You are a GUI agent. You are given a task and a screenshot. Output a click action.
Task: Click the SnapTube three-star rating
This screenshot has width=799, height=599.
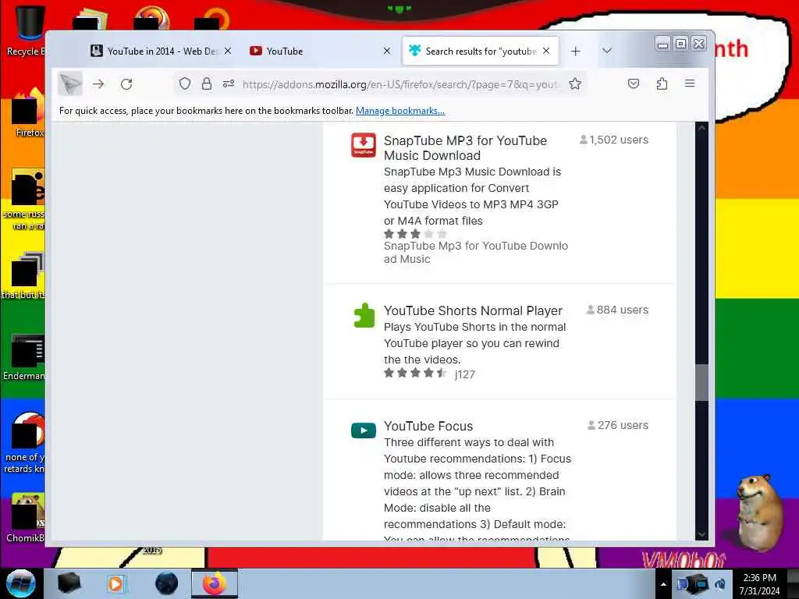(x=415, y=234)
